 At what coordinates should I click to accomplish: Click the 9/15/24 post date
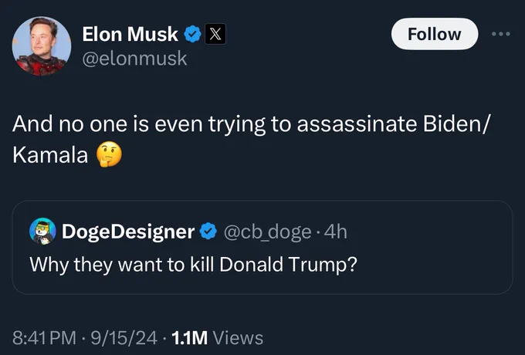tap(124, 338)
